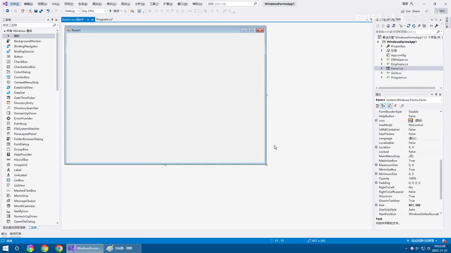Screen dimensions: 451x253
Task: Switch to the 服务器资源管理器 tab
Action: pyautogui.click(x=14, y=228)
